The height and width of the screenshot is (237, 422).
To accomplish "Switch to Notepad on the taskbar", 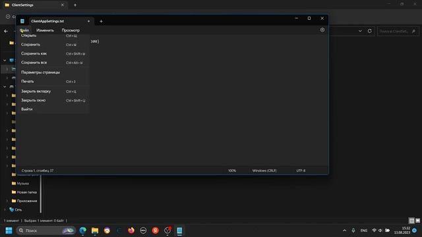I will [179, 230].
